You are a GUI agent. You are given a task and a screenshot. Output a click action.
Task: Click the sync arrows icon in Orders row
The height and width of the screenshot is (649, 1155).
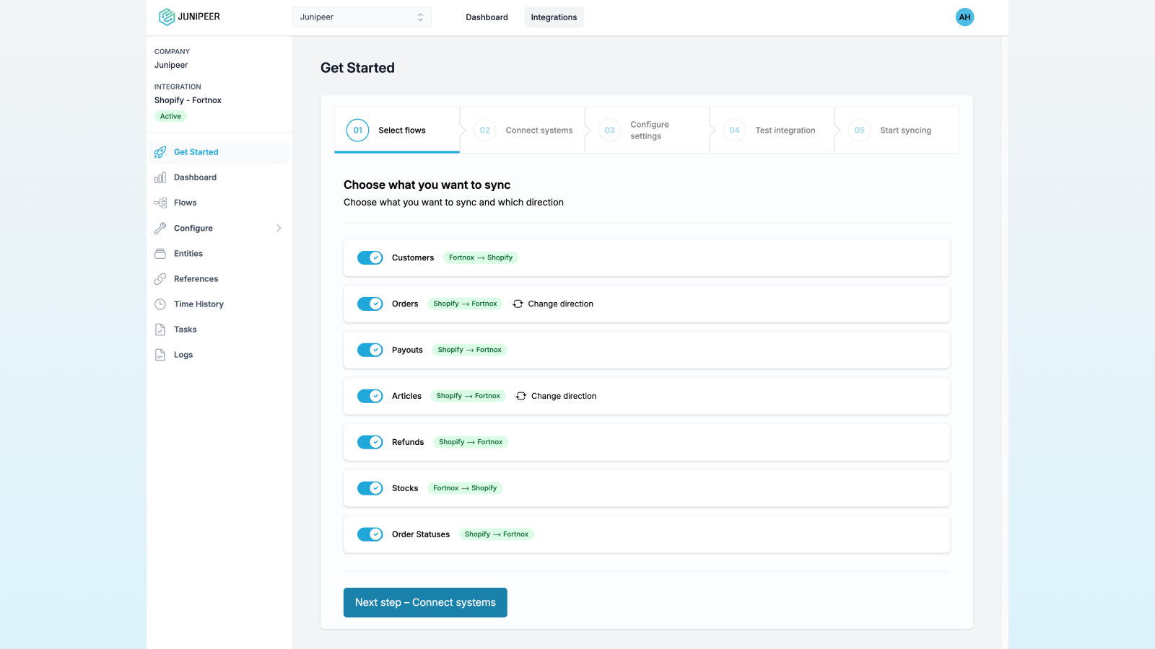click(x=518, y=304)
